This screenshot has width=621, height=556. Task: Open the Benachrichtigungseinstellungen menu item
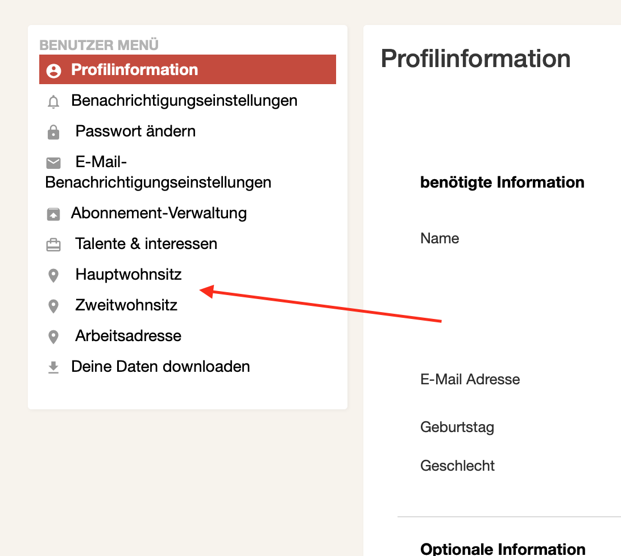pyautogui.click(x=184, y=101)
